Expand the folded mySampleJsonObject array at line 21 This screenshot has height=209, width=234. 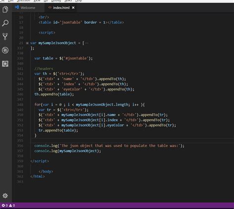point(27,43)
